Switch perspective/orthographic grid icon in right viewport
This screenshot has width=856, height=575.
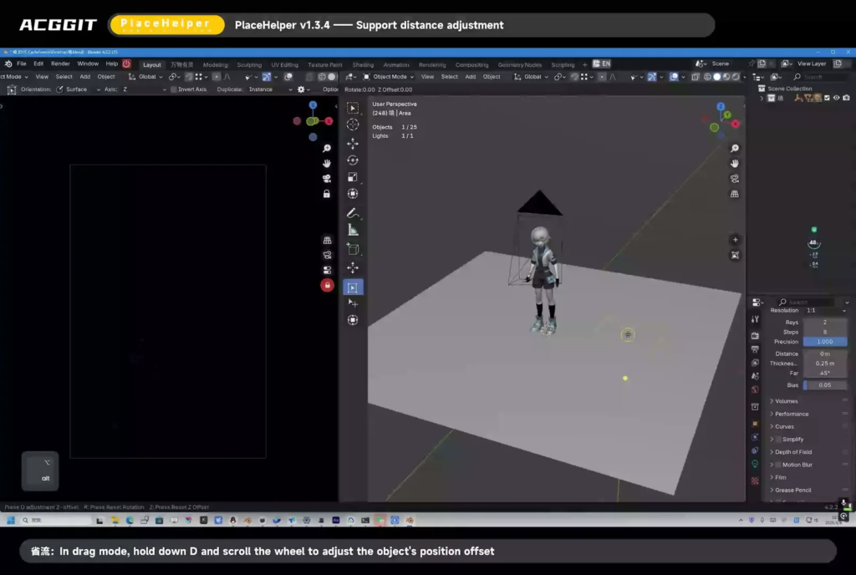(x=735, y=194)
